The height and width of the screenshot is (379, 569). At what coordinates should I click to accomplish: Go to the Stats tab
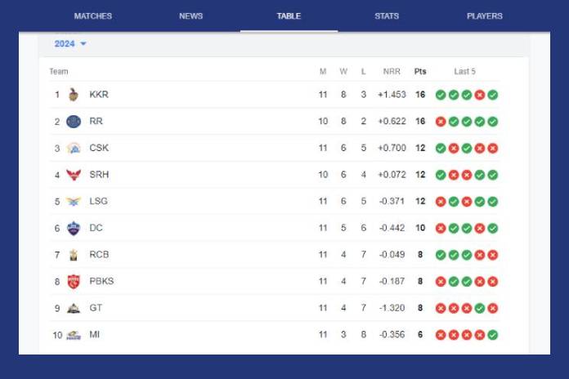[x=387, y=16]
